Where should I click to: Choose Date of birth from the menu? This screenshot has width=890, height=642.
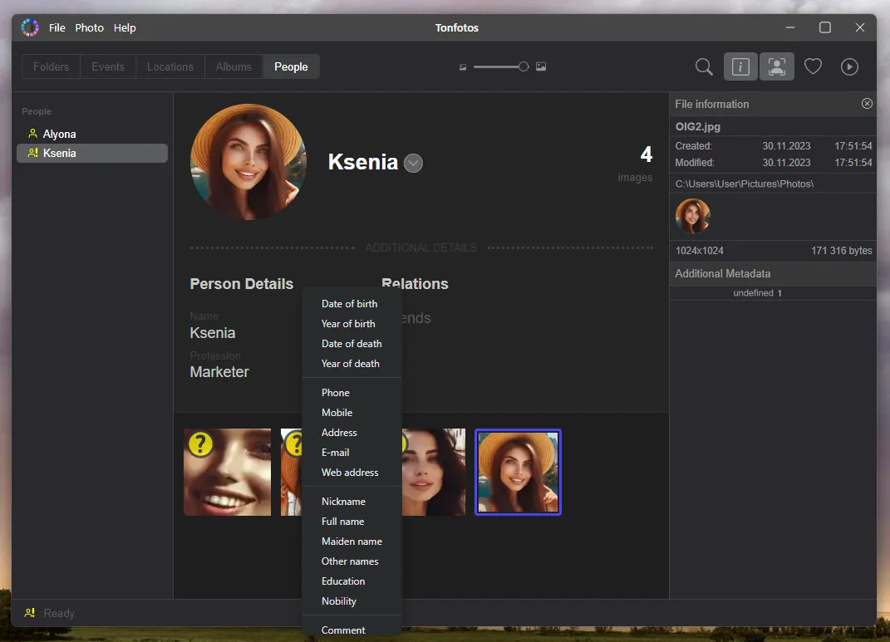(349, 304)
